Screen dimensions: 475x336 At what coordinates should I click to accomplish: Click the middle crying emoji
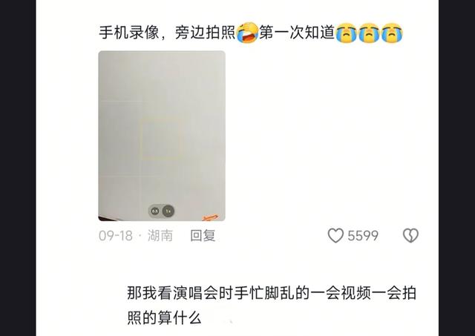pyautogui.click(x=369, y=33)
